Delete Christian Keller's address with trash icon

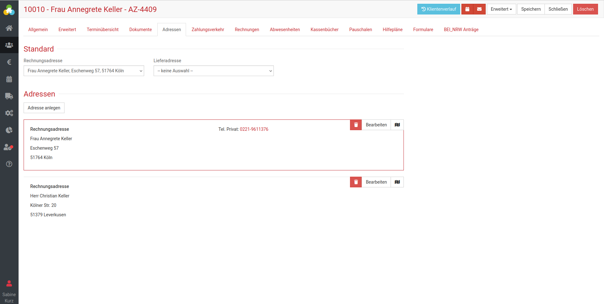(356, 182)
